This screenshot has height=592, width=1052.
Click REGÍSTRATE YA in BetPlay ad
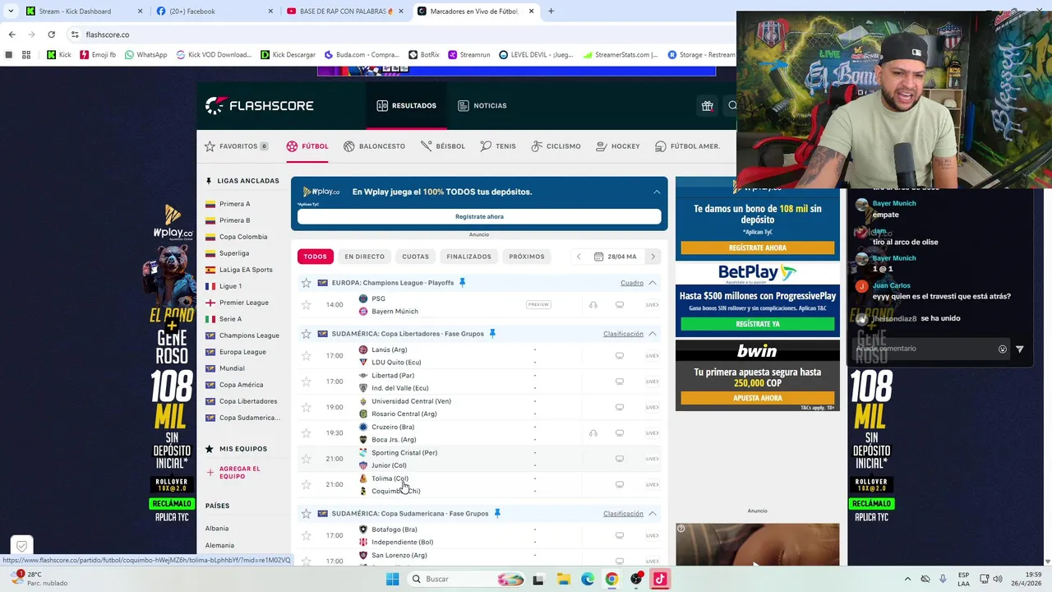click(x=758, y=324)
